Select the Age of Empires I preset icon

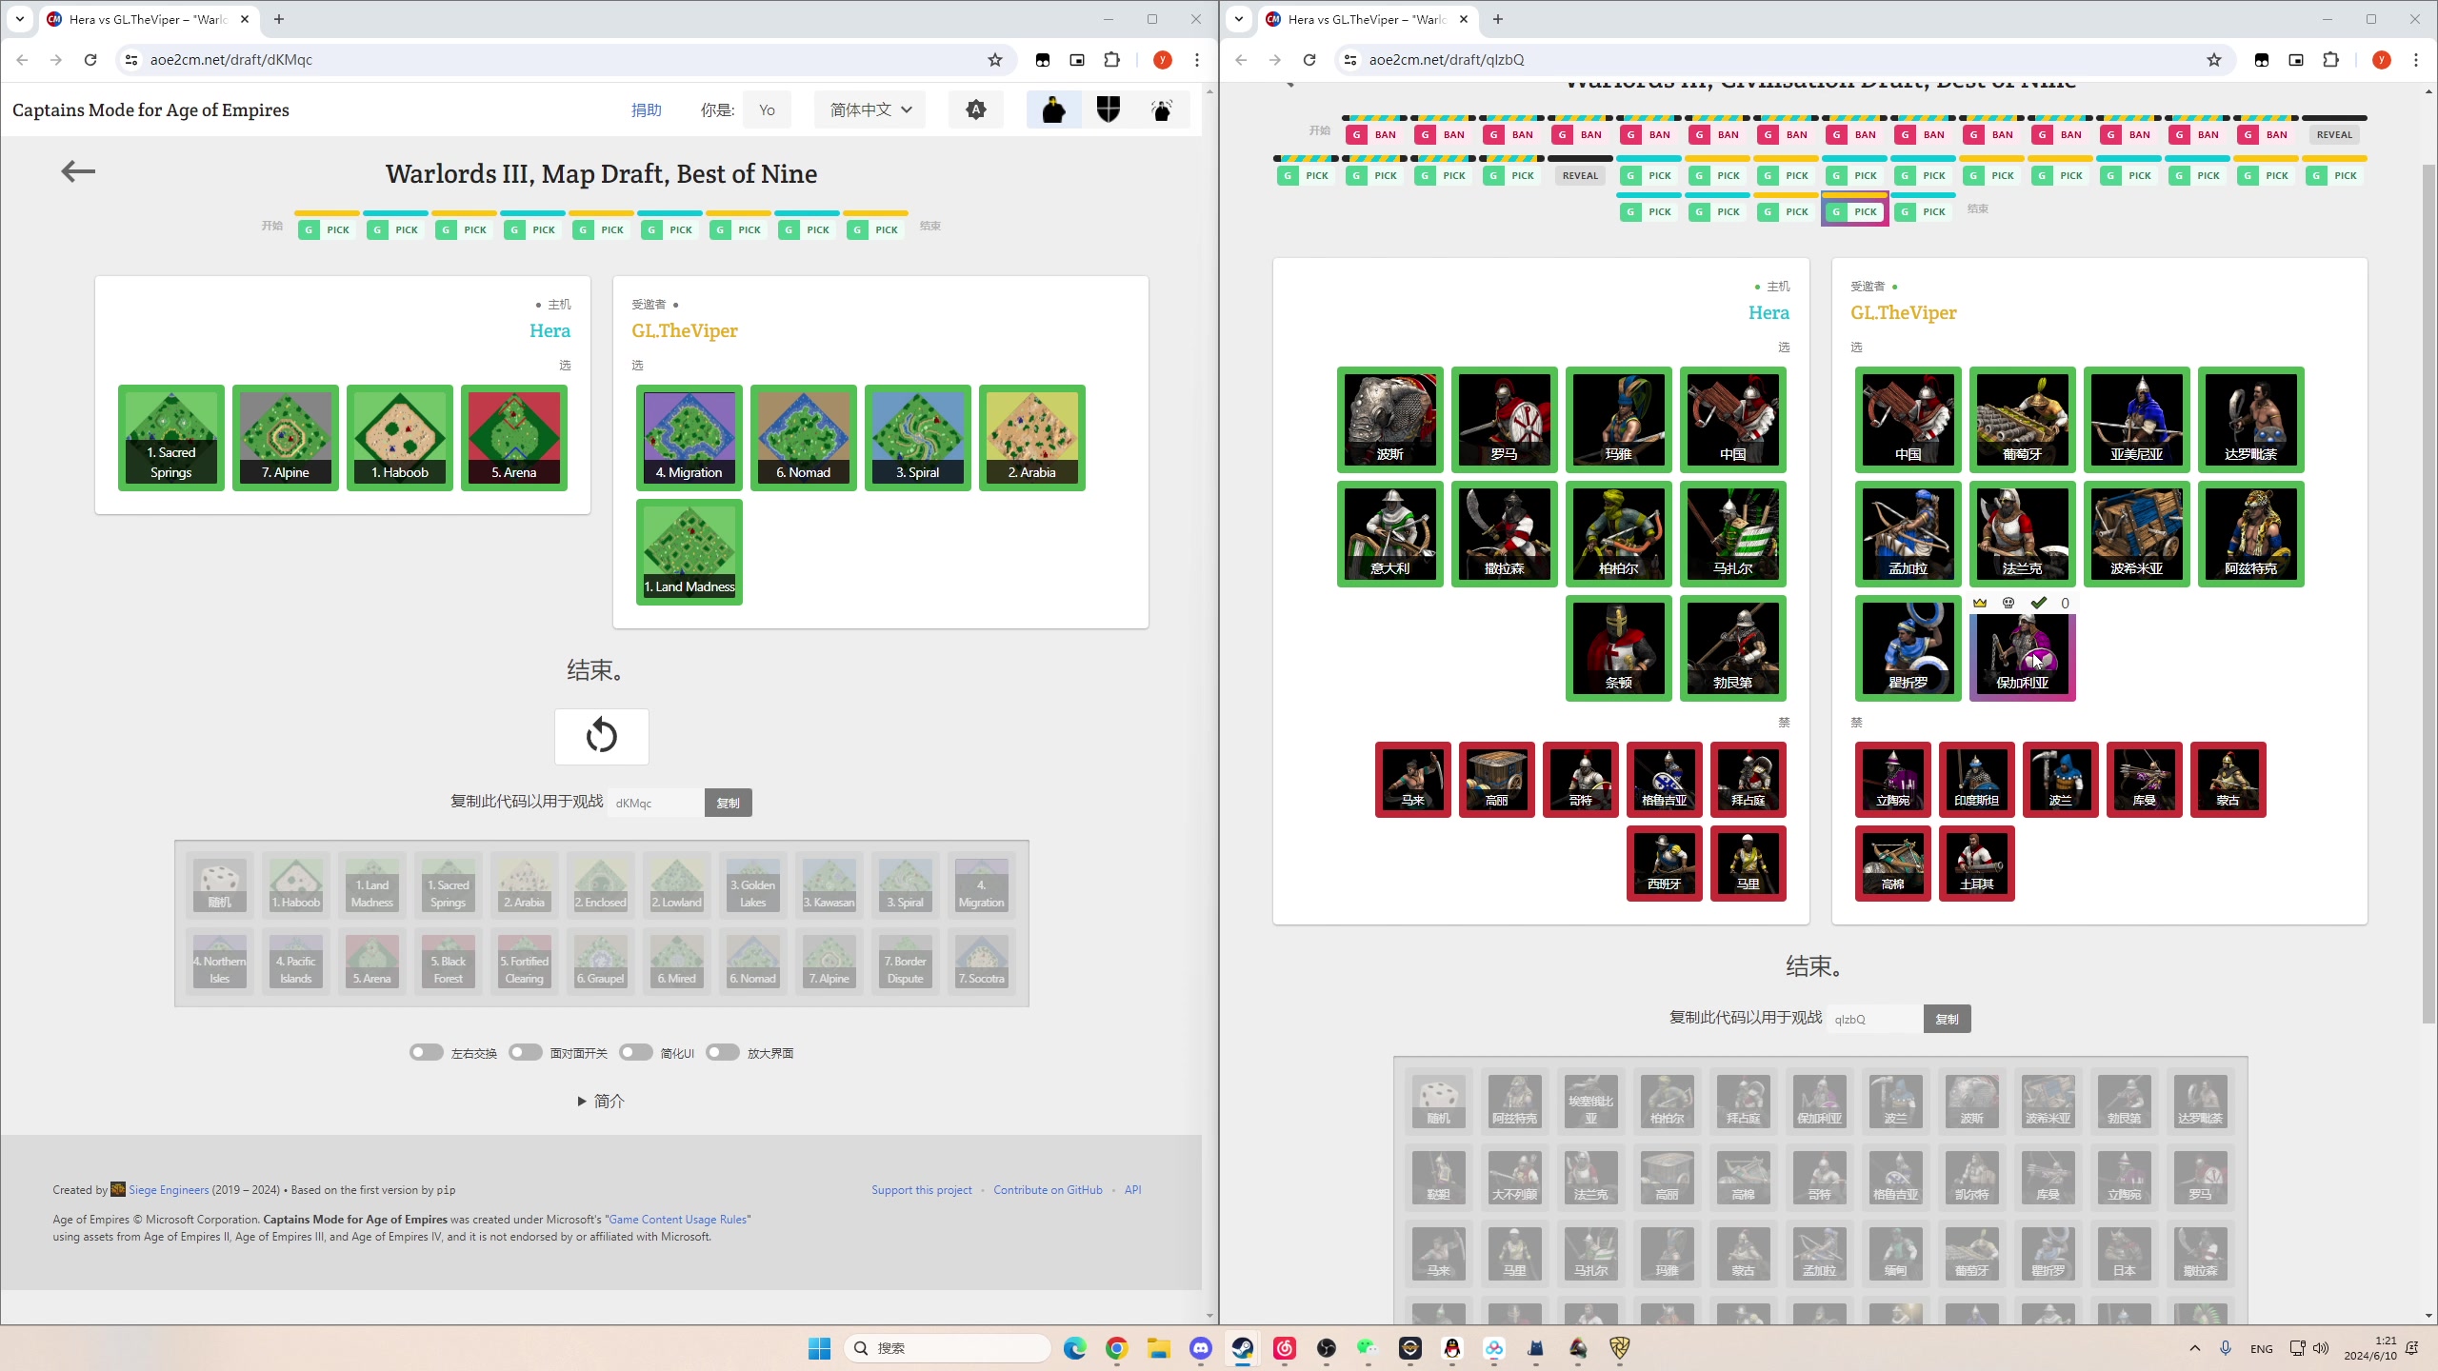[x=1053, y=109]
